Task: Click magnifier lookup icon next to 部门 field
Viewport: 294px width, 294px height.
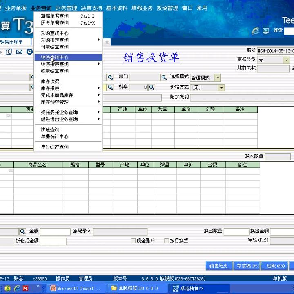Action: tap(164, 78)
